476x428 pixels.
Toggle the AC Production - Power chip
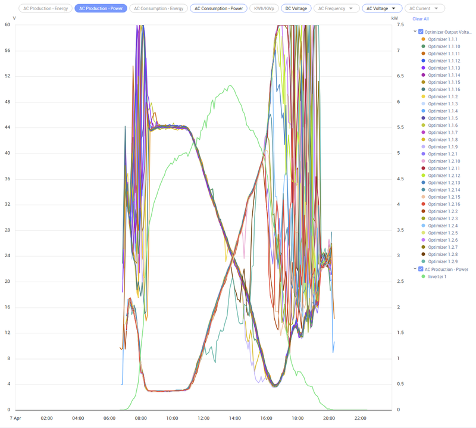[101, 8]
